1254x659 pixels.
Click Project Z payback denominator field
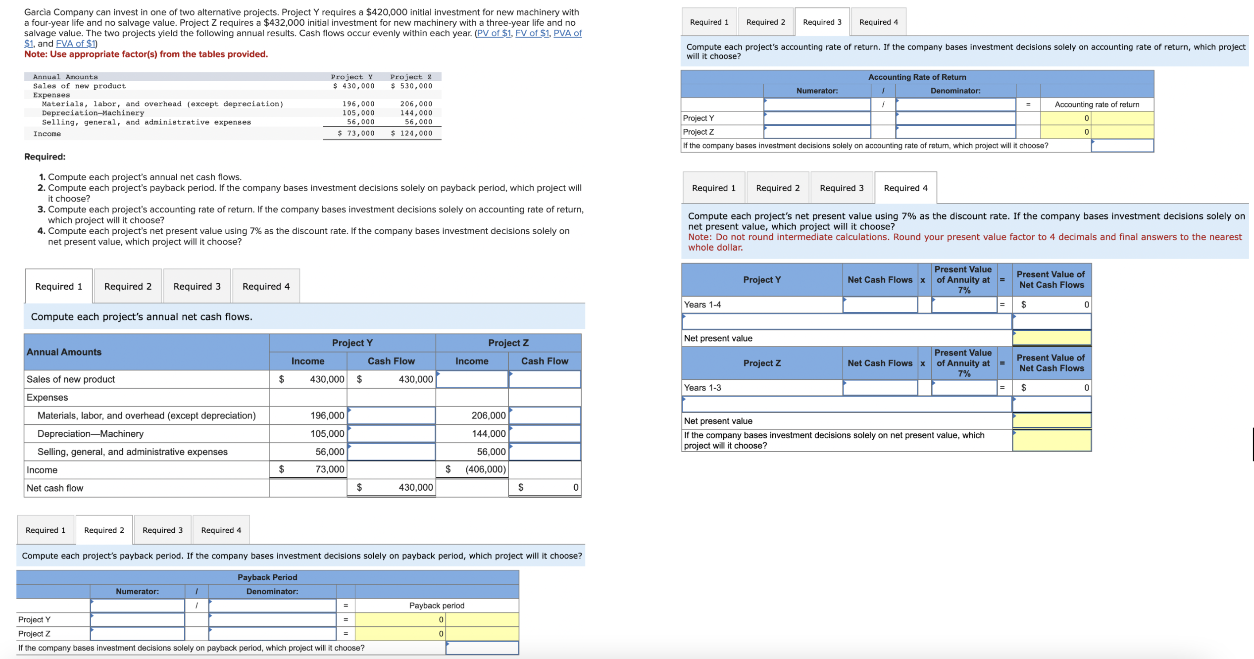click(x=273, y=634)
